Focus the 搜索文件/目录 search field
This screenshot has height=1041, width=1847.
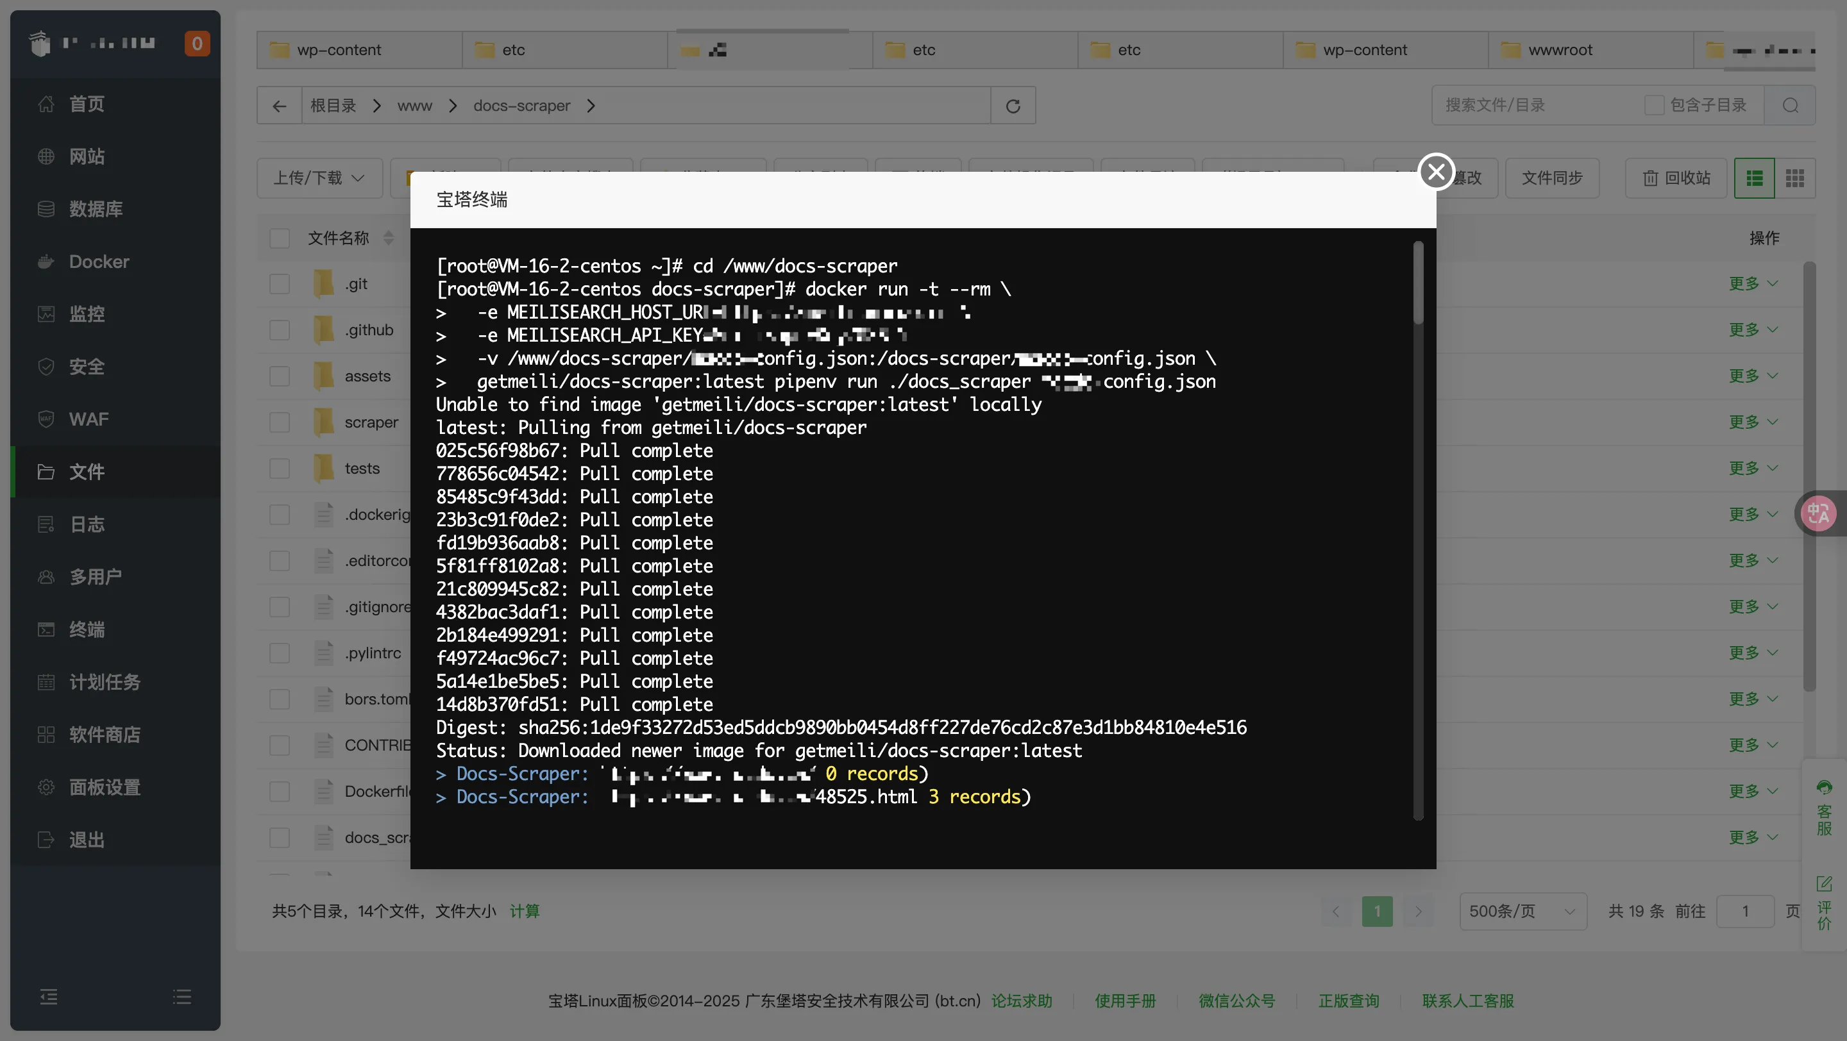(1535, 105)
